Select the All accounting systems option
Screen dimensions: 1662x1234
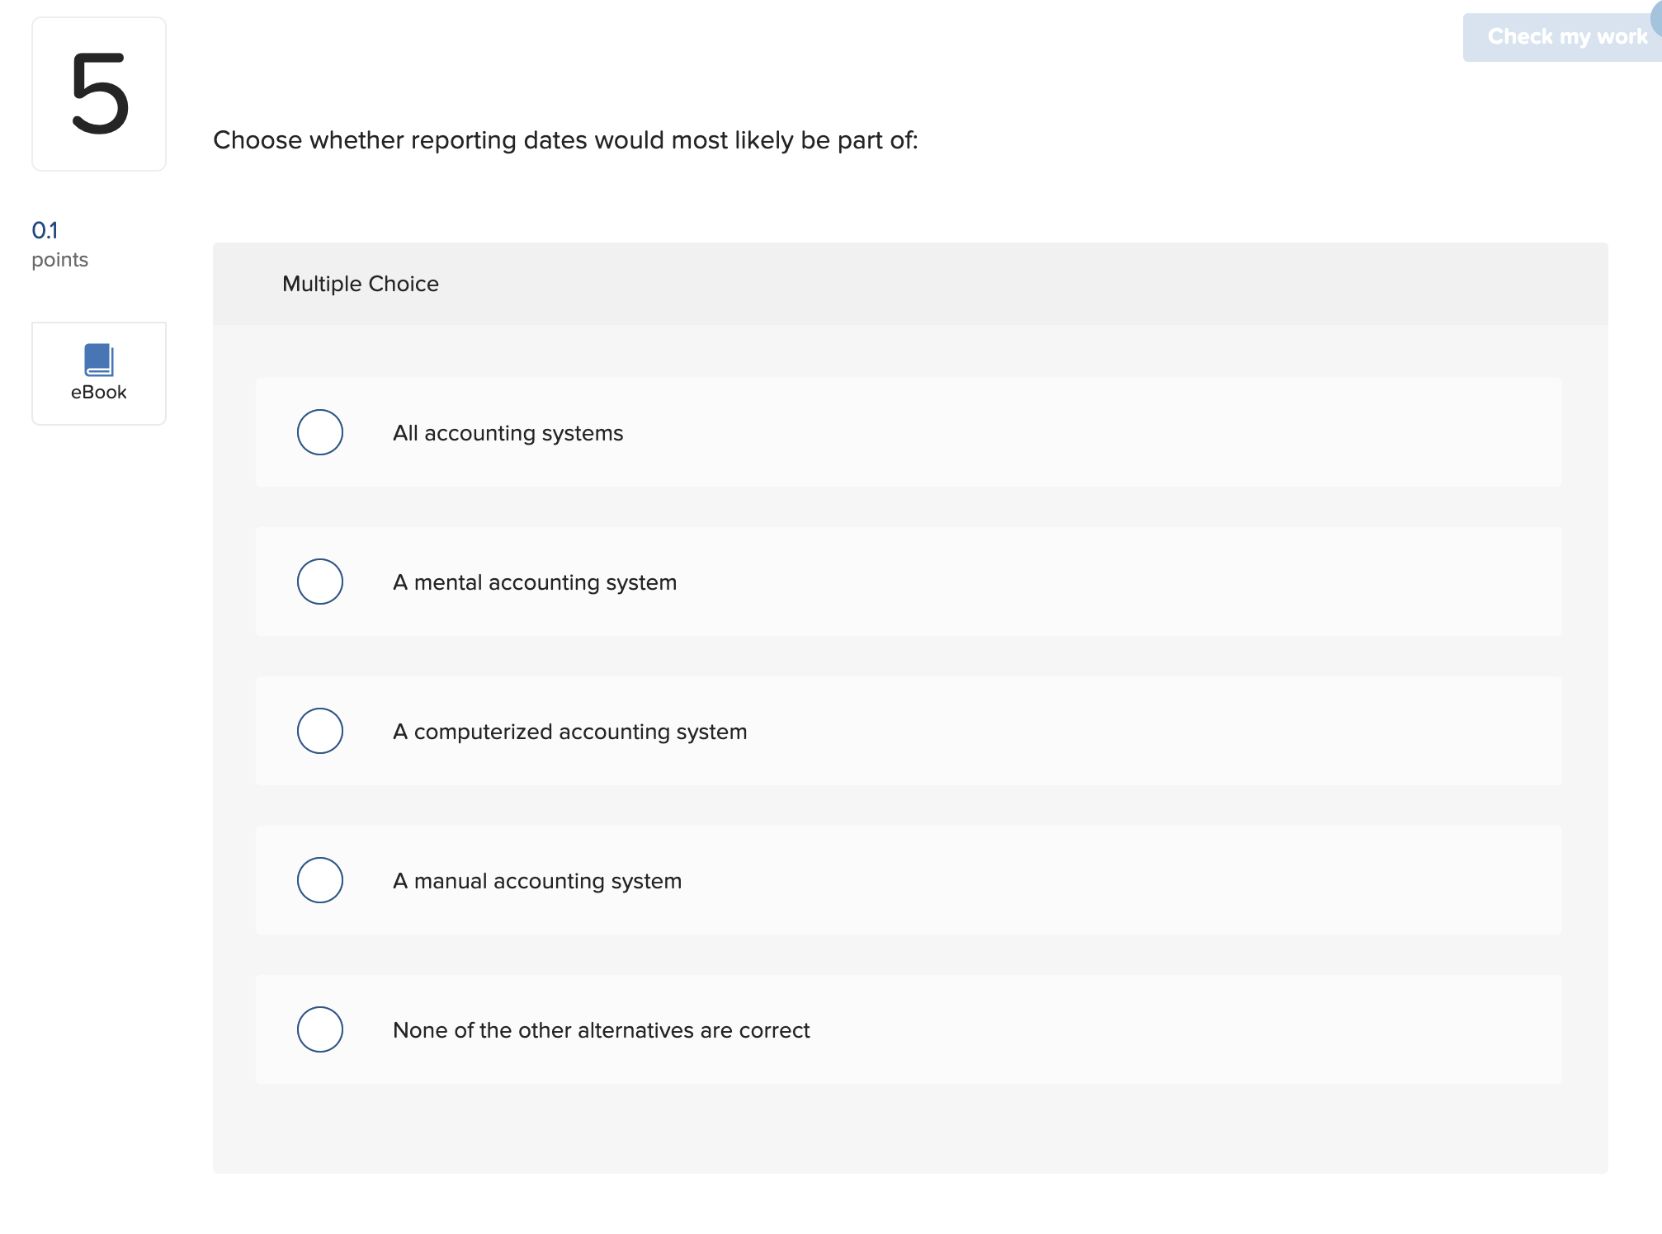click(x=319, y=432)
